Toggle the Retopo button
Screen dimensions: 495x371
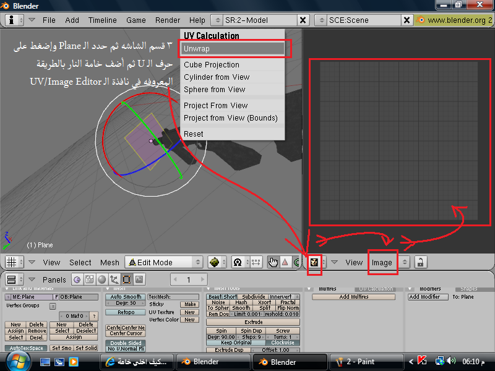click(126, 312)
